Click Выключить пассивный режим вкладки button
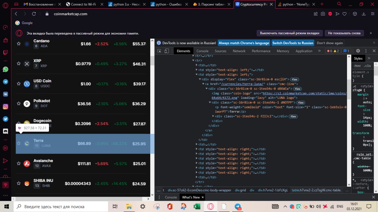 [x=289, y=33]
